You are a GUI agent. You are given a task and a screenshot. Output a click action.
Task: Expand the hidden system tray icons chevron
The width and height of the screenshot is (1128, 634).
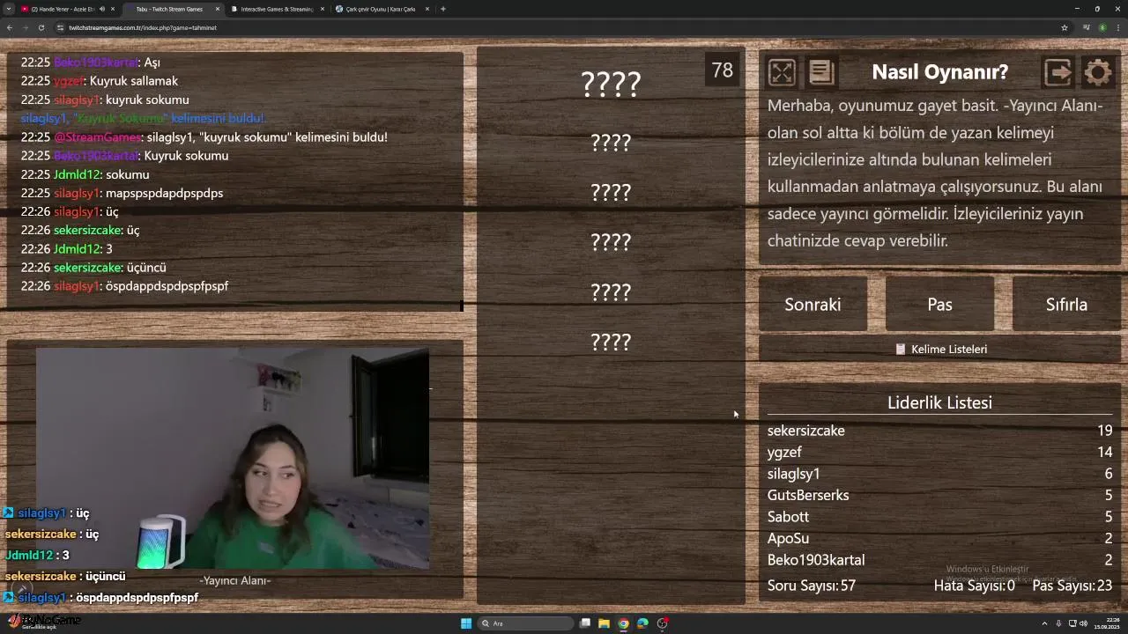coord(1045,623)
